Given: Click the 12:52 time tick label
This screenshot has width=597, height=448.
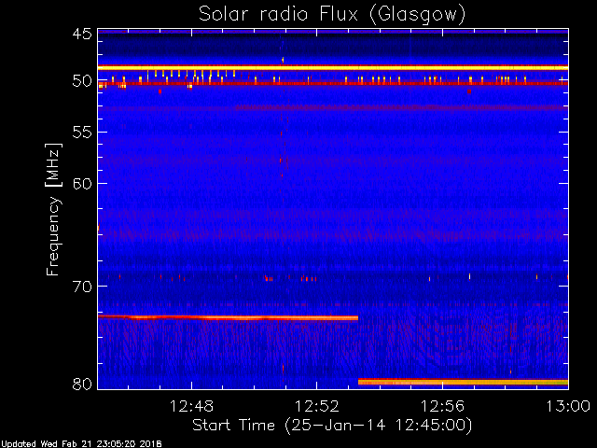Looking at the screenshot, I should 317,406.
